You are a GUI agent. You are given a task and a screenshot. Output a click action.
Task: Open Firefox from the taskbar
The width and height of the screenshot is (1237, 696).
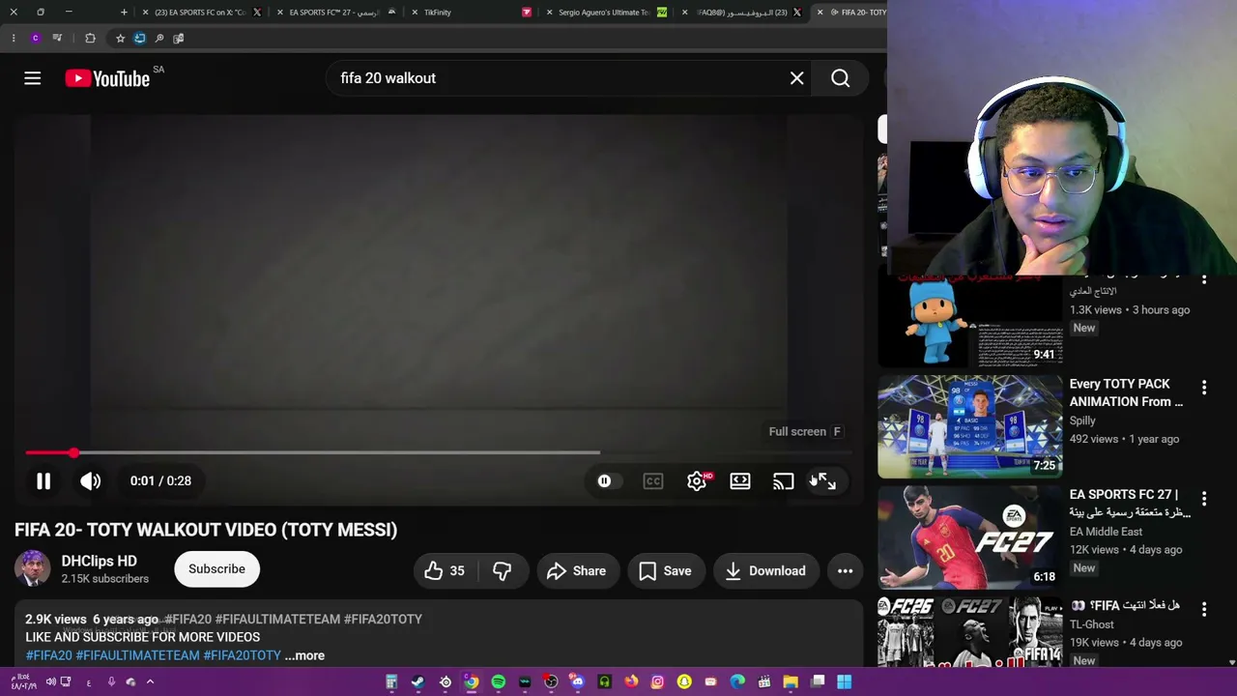click(x=631, y=681)
